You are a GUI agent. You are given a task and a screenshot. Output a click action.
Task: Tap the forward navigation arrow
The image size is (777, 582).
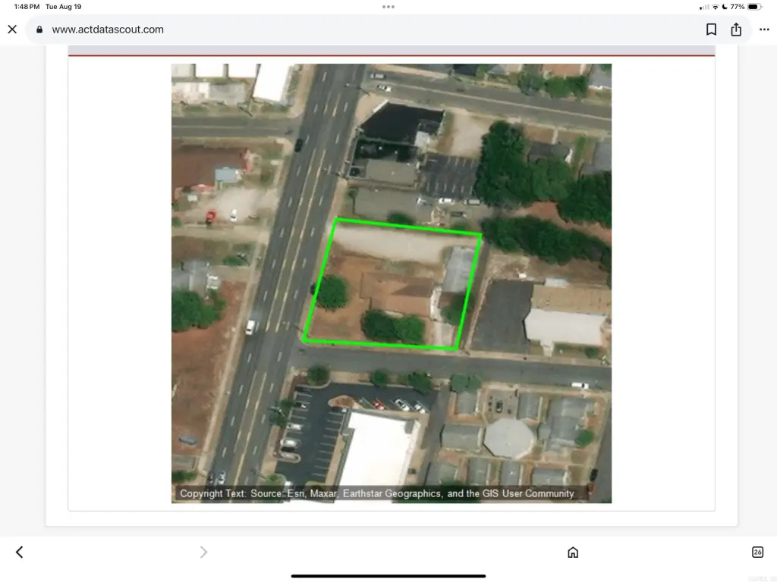point(203,552)
